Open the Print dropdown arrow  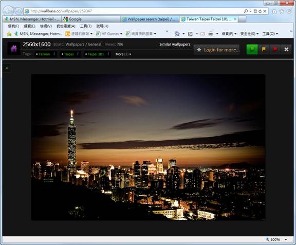coord(217,34)
